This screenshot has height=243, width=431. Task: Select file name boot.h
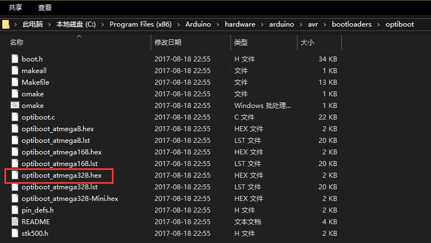32,59
